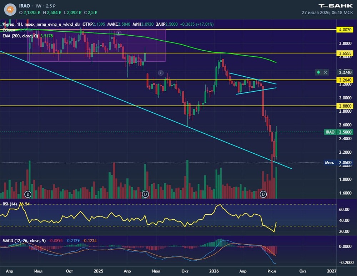
Task: Close the 3.3740 price alert with the X
Action: tap(326, 72)
